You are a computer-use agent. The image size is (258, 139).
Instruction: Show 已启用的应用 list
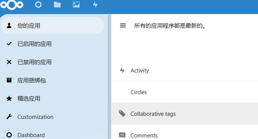pos(52,44)
